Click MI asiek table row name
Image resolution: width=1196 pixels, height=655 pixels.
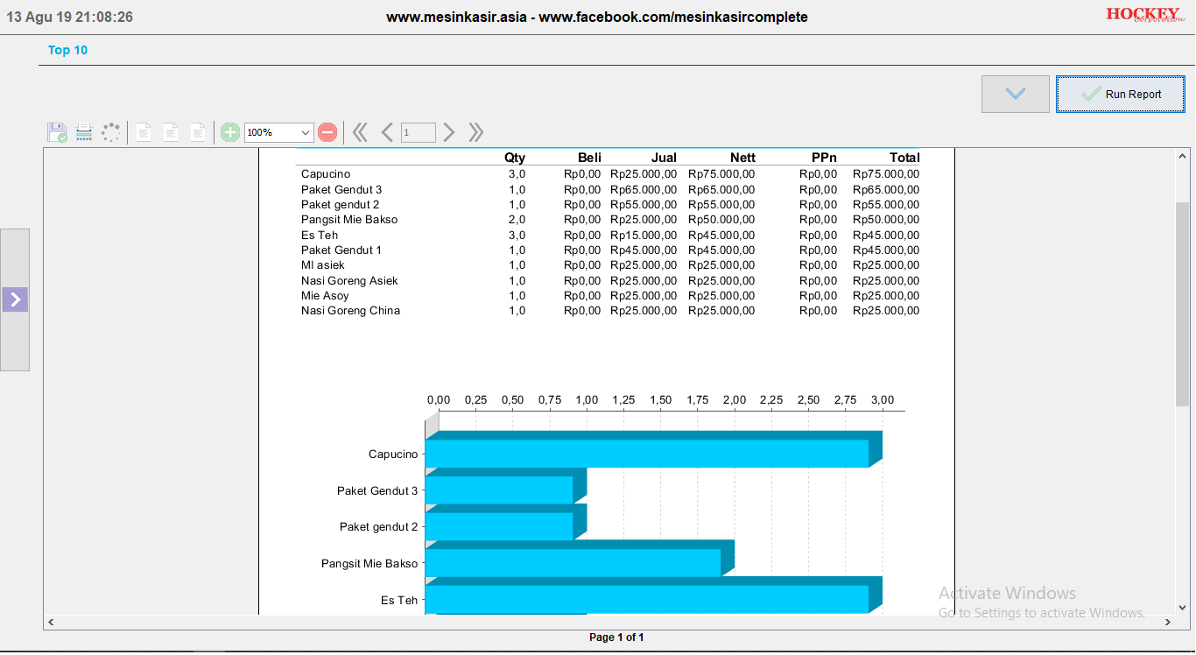pyautogui.click(x=323, y=264)
